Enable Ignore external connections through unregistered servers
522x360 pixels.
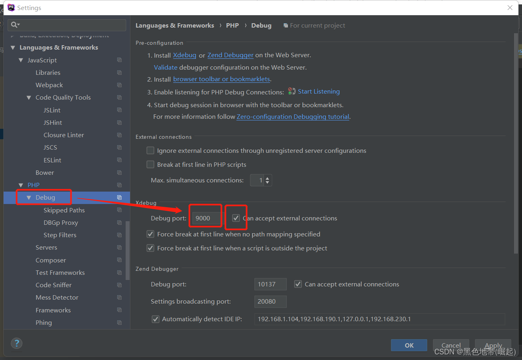(150, 150)
